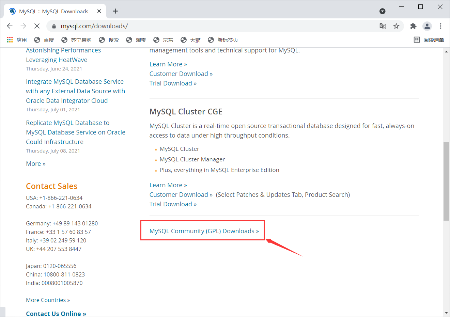Click the Japan: 0120-065556 number
The width and height of the screenshot is (450, 317).
tap(51, 266)
